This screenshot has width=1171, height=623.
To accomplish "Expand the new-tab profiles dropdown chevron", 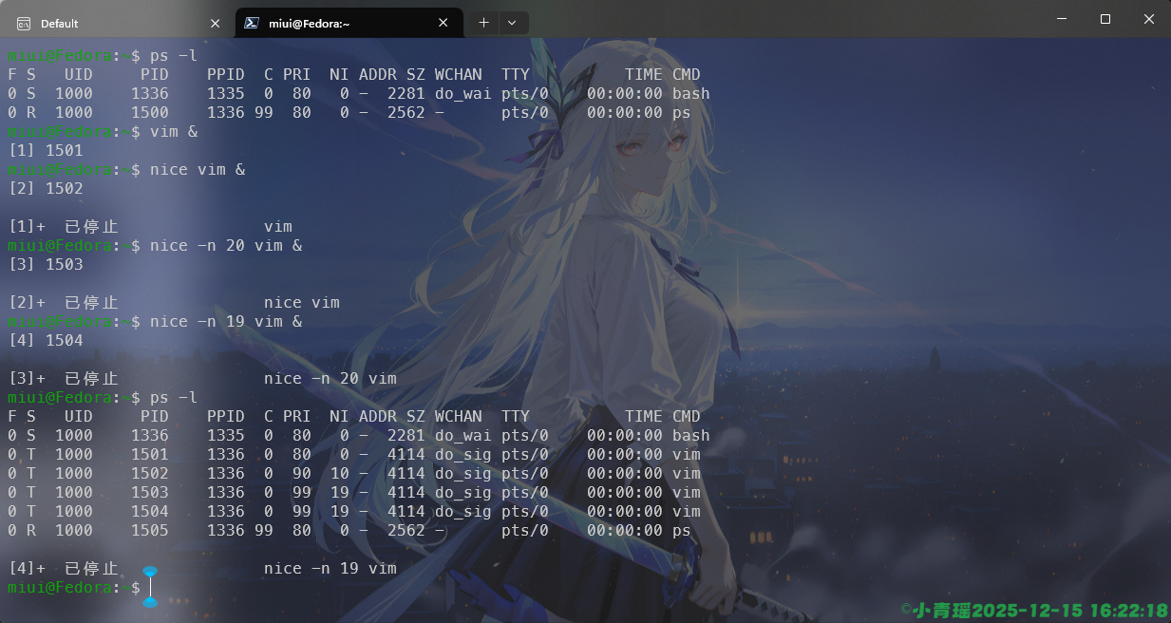I will point(512,23).
